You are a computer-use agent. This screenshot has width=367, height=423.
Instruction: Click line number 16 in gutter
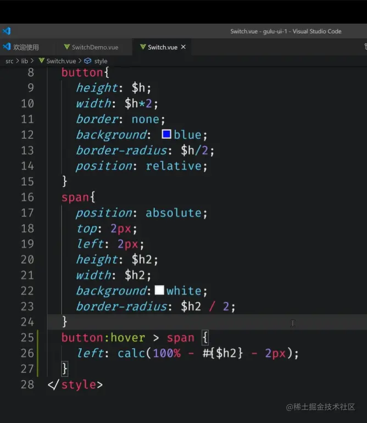27,197
